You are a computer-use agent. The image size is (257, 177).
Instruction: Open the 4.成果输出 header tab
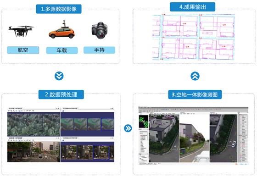tap(192, 7)
